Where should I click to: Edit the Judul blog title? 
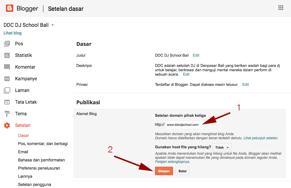[x=196, y=55]
